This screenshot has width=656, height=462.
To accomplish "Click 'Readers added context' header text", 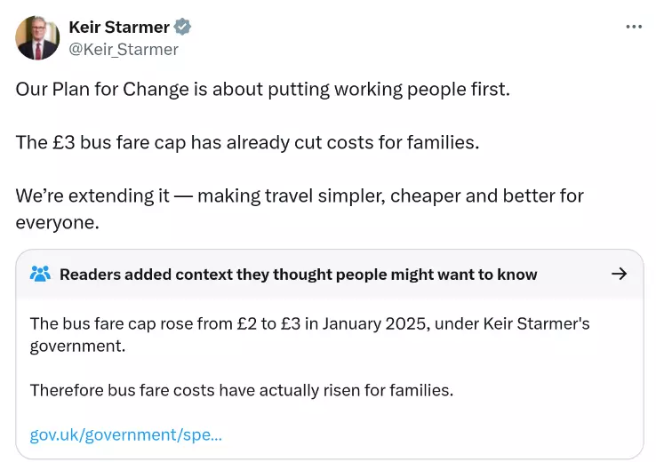I will pyautogui.click(x=299, y=275).
